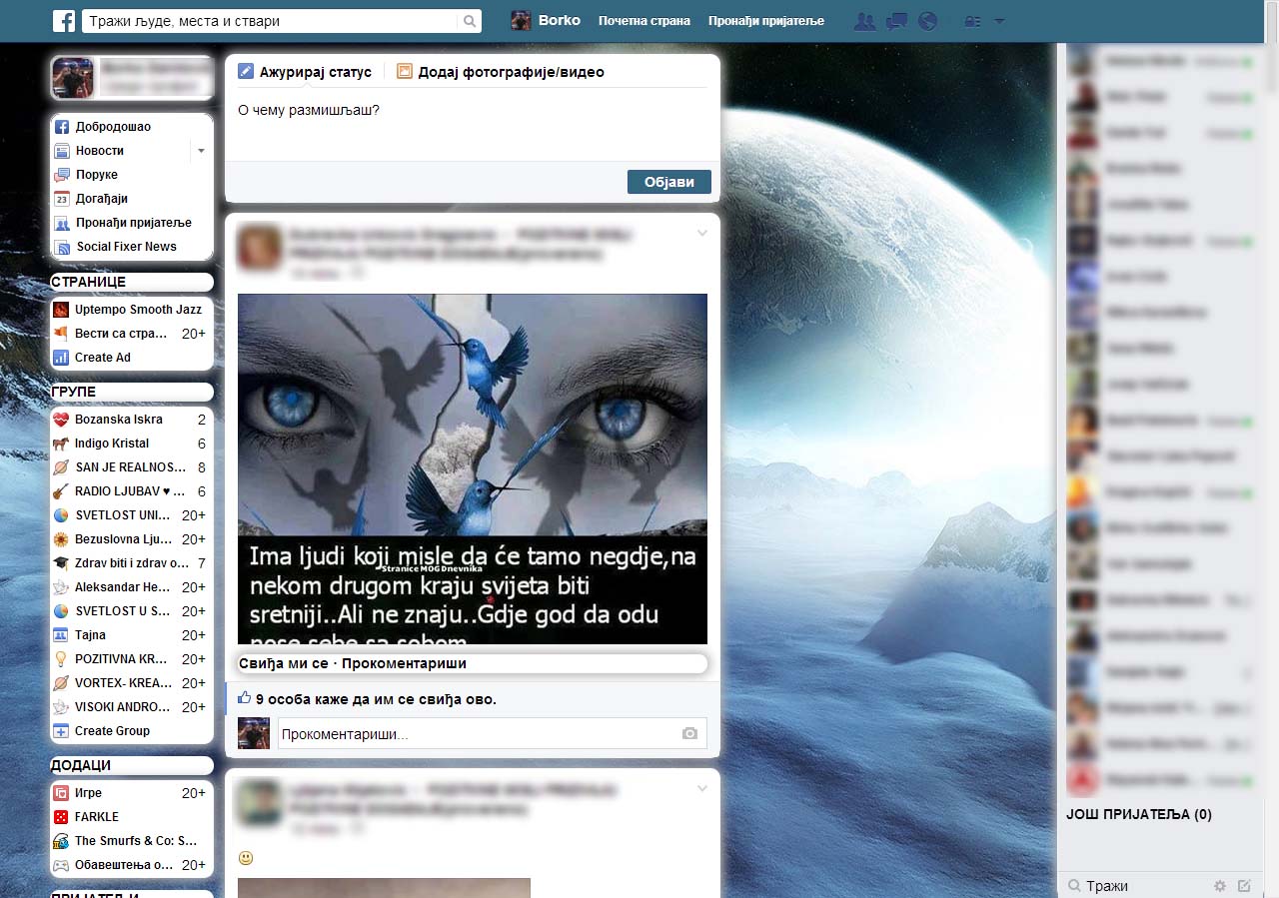Open Bezuslovna Lju... group
This screenshot has width=1279, height=898.
(x=131, y=539)
